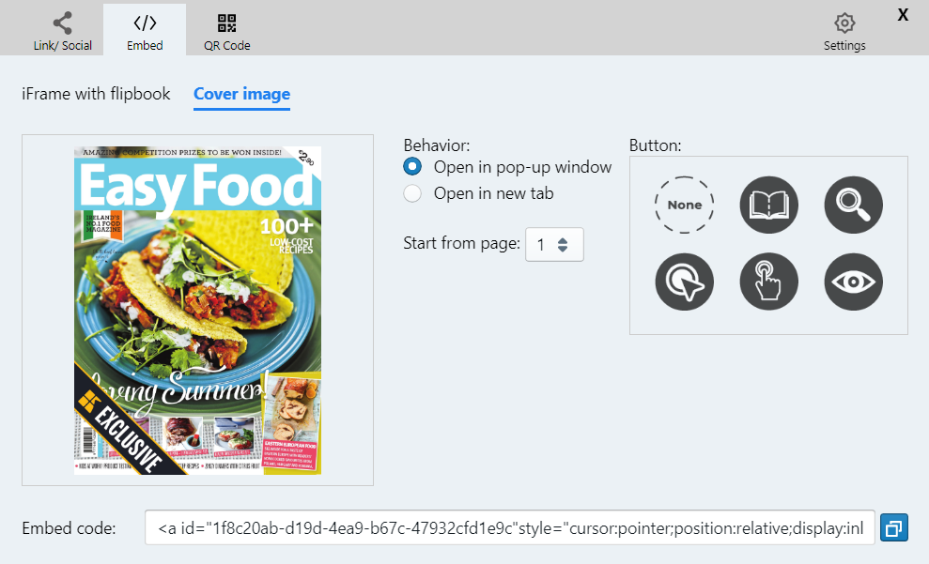Select the finger-tap button icon

pos(768,282)
